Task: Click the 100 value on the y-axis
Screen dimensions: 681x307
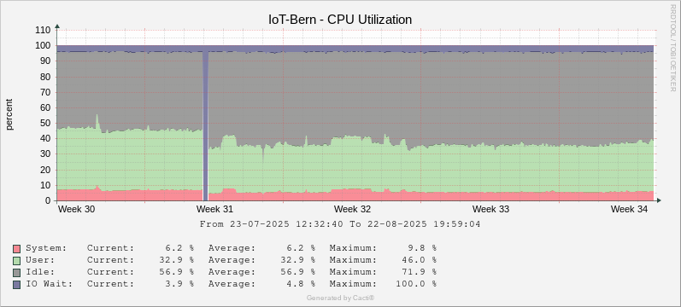Action: click(x=44, y=46)
